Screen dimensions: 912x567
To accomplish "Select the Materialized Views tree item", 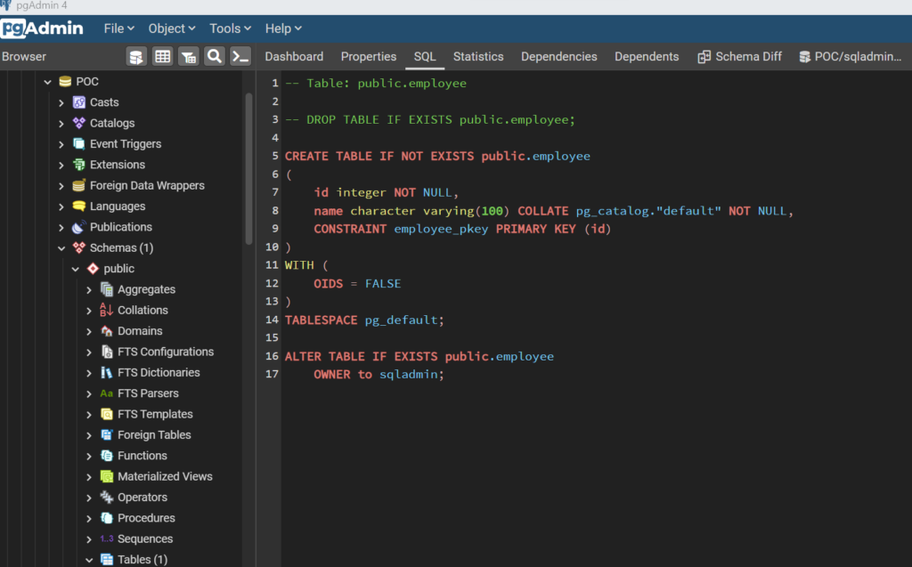I will pos(167,476).
